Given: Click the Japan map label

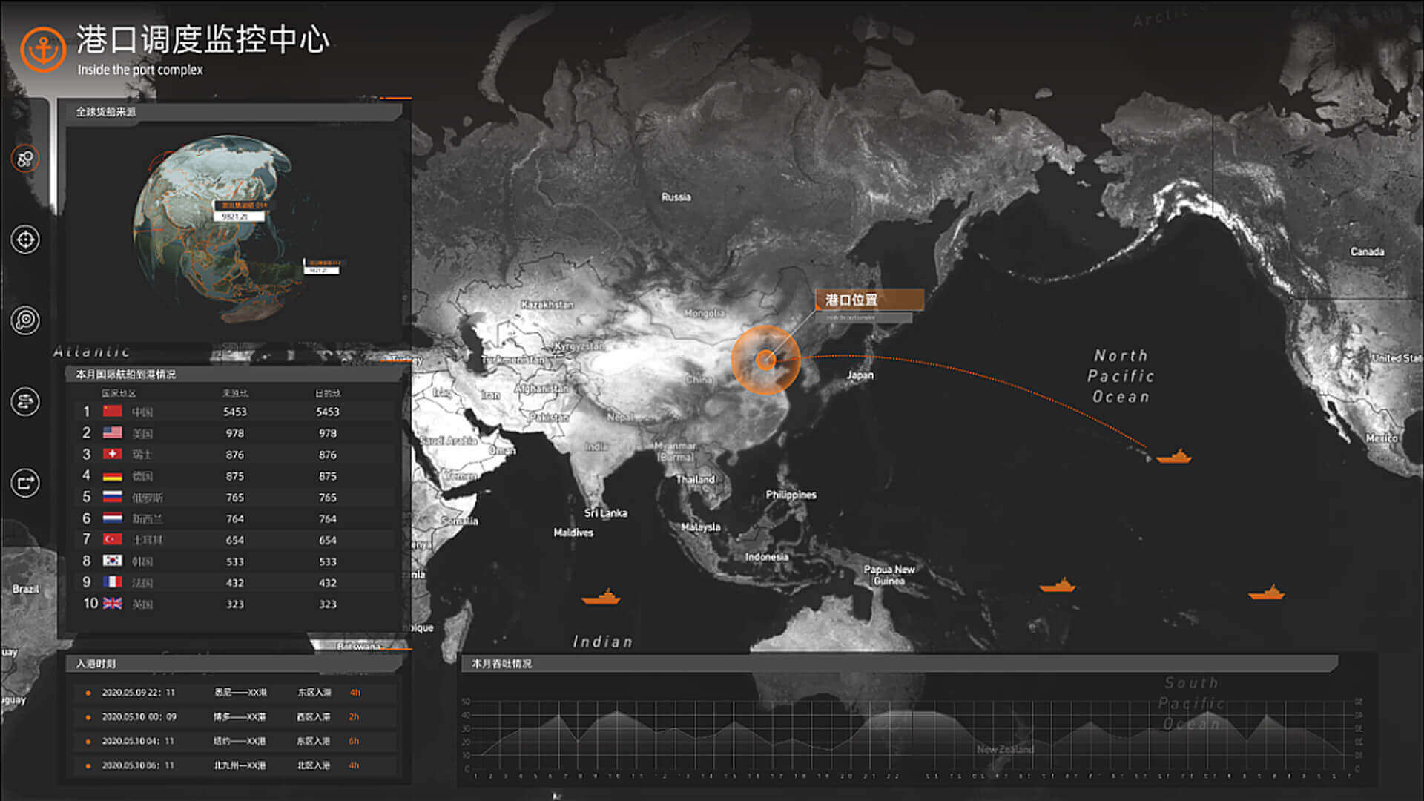Looking at the screenshot, I should [x=860, y=375].
